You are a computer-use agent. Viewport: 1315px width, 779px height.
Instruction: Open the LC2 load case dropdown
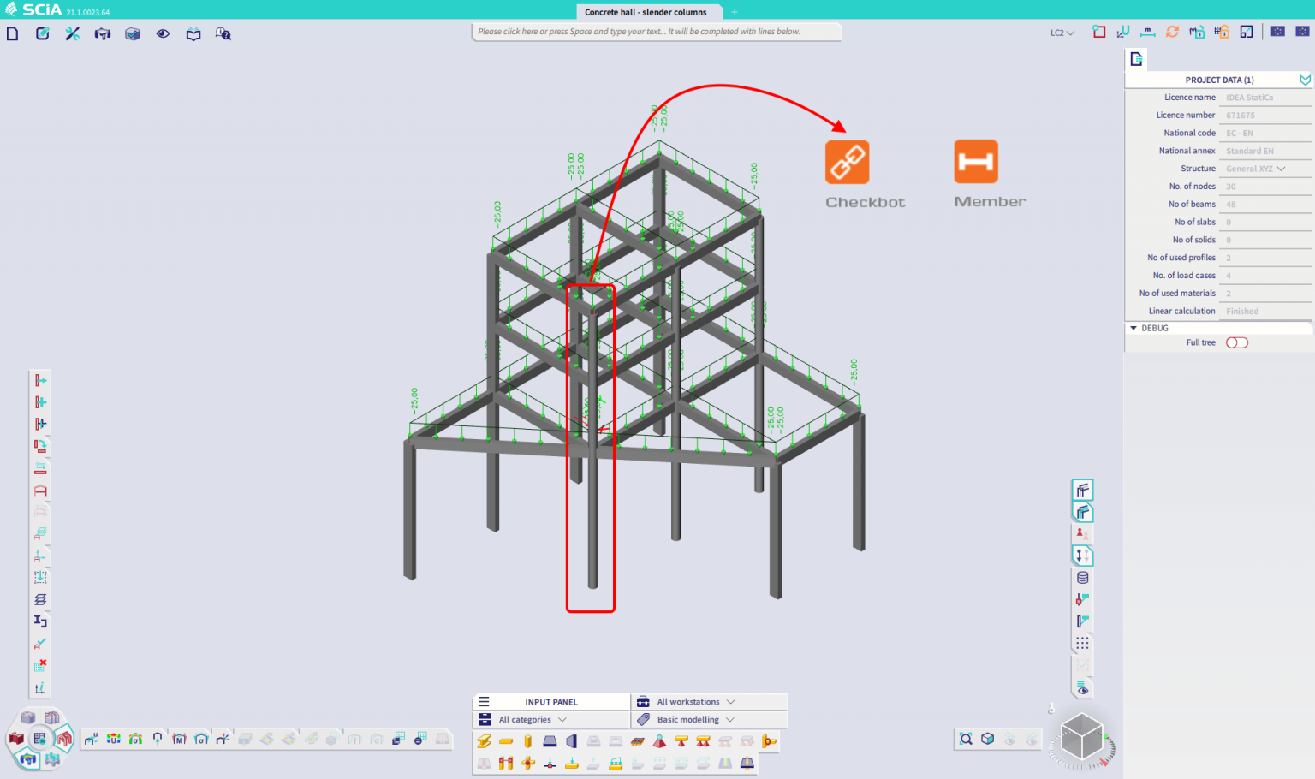pyautogui.click(x=1060, y=32)
